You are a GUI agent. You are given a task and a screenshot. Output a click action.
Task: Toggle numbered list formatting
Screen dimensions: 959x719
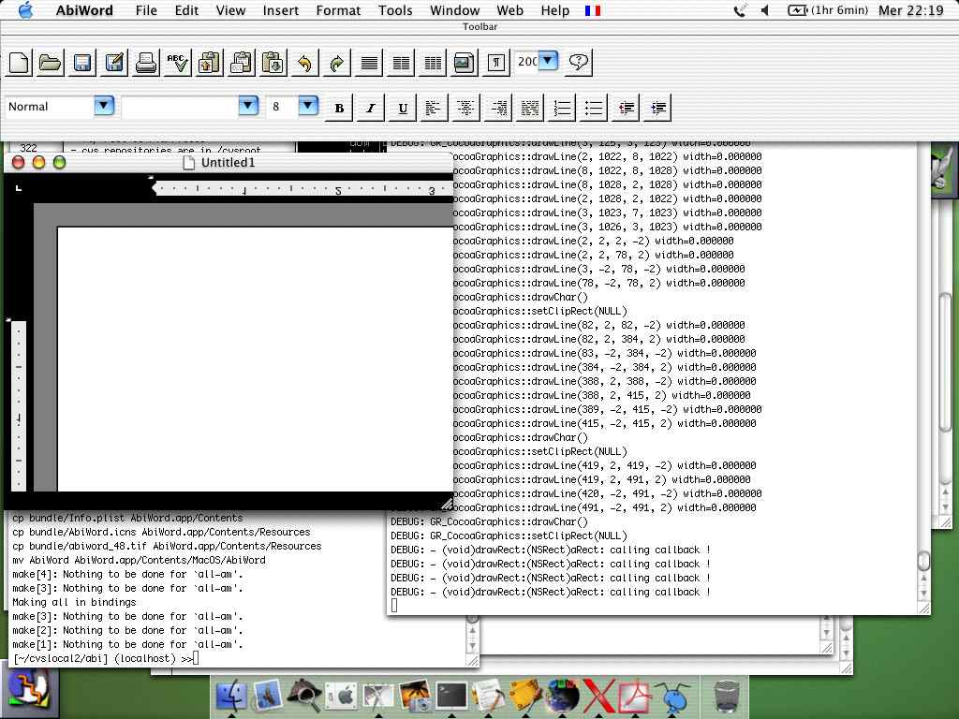click(562, 109)
